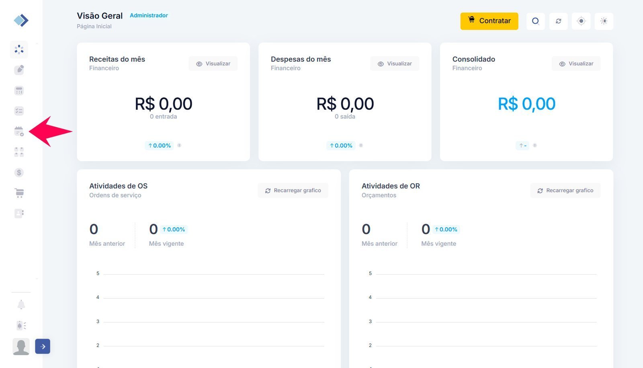The image size is (643, 368).
Task: Click the yellow Contratar button
Action: tap(489, 21)
